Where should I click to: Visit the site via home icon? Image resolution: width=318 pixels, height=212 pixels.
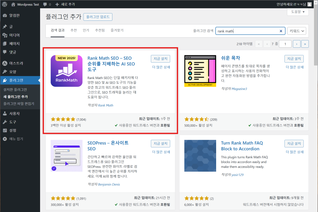(x=13, y=4)
